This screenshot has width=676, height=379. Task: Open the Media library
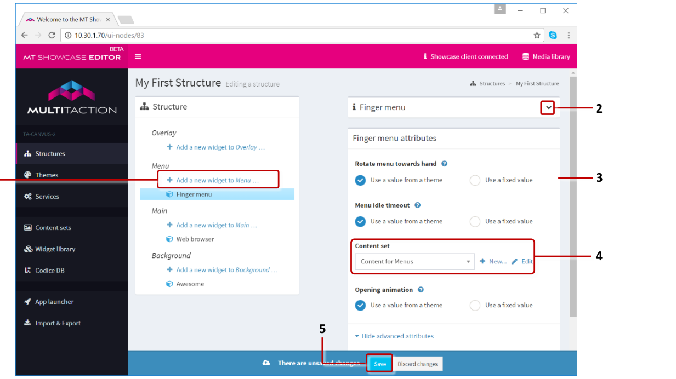pyautogui.click(x=546, y=56)
